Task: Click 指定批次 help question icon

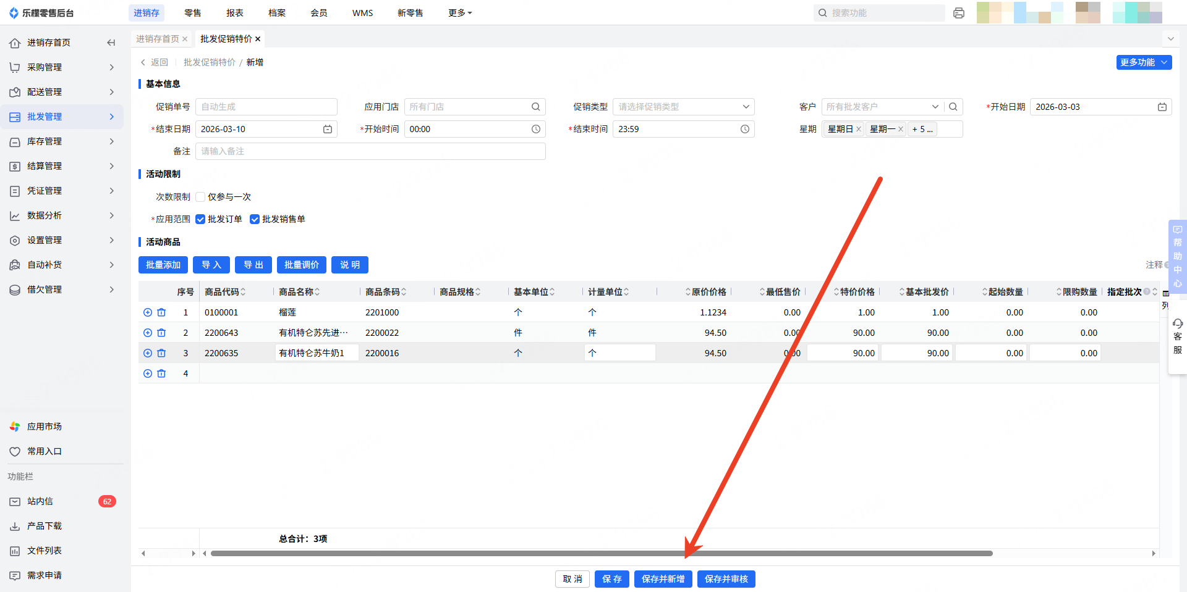Action: pos(1147,292)
